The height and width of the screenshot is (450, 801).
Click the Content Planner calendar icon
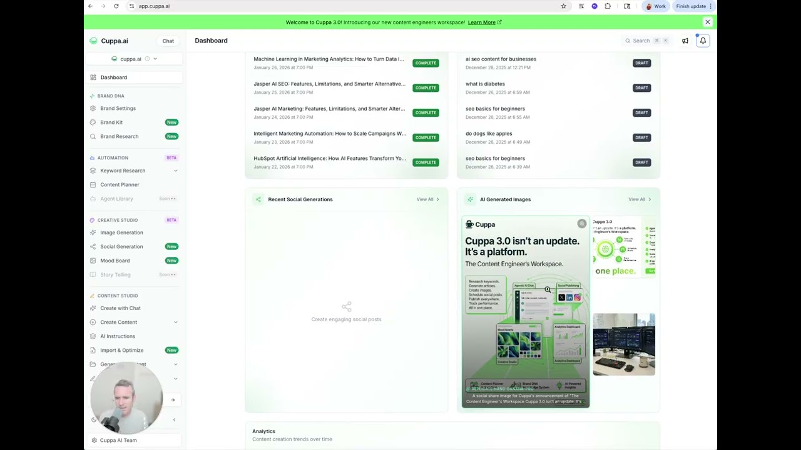click(x=93, y=184)
